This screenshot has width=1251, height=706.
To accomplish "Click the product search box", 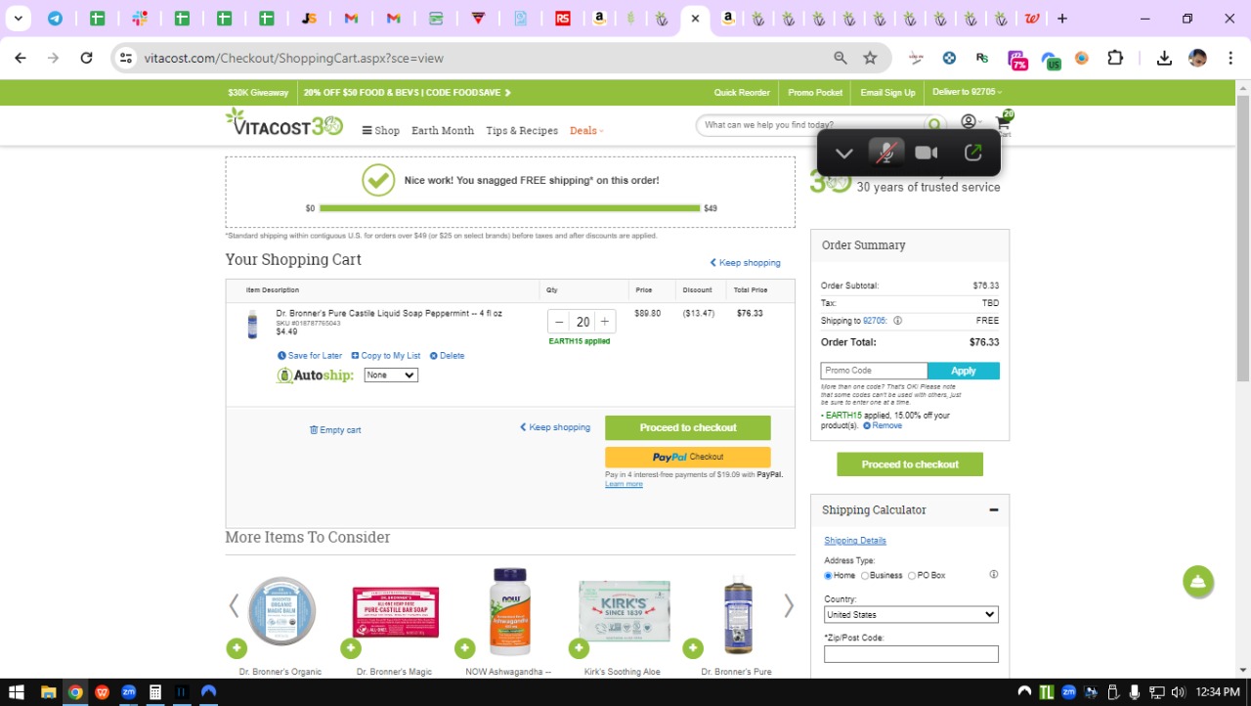I will pyautogui.click(x=811, y=125).
